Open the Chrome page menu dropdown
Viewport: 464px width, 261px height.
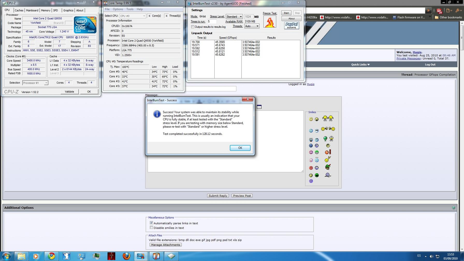(x=449, y=11)
